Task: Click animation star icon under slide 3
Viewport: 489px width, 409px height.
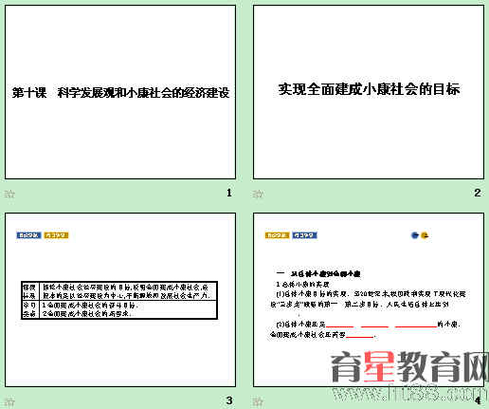Action: coord(9,401)
